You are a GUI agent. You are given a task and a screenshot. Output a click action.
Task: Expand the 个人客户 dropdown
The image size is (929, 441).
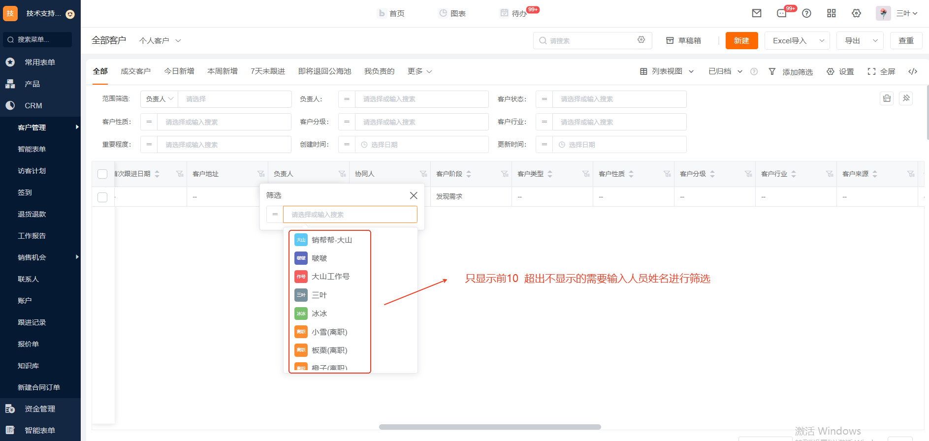(160, 40)
